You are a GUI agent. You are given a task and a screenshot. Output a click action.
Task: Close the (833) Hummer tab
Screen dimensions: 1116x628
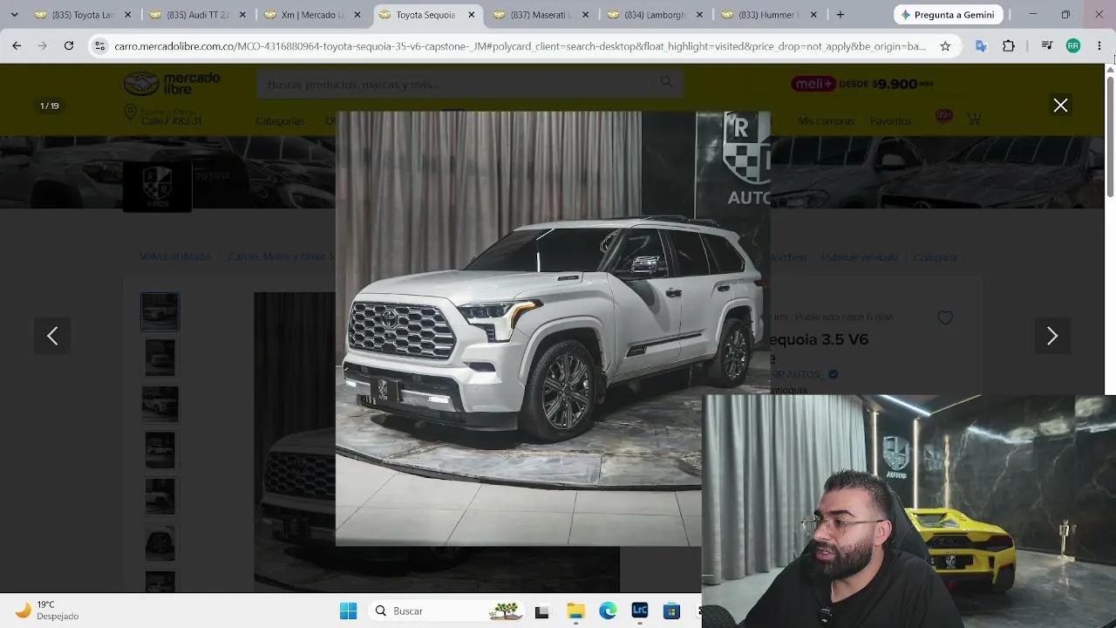click(814, 15)
